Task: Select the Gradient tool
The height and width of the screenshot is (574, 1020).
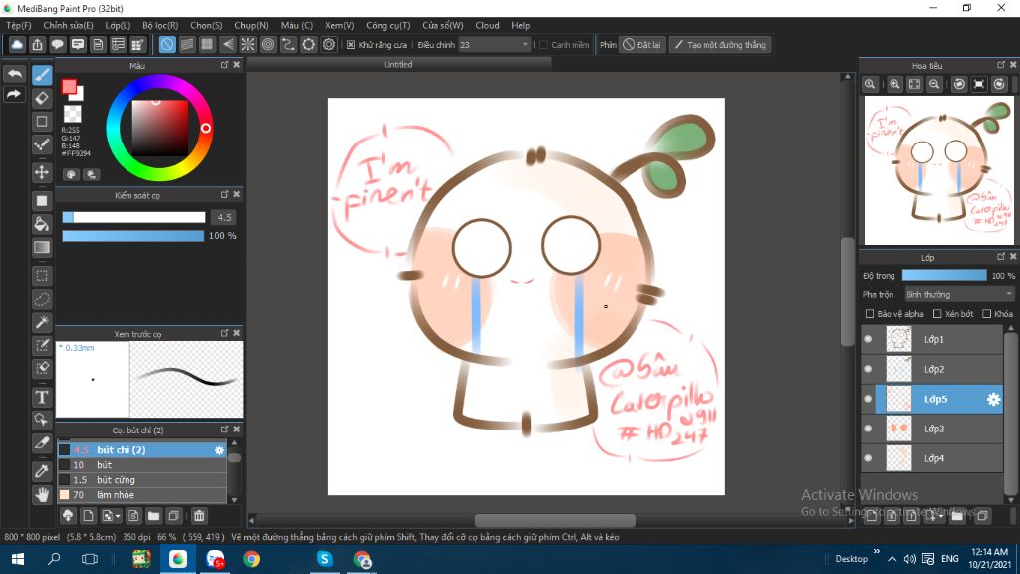Action: click(42, 248)
